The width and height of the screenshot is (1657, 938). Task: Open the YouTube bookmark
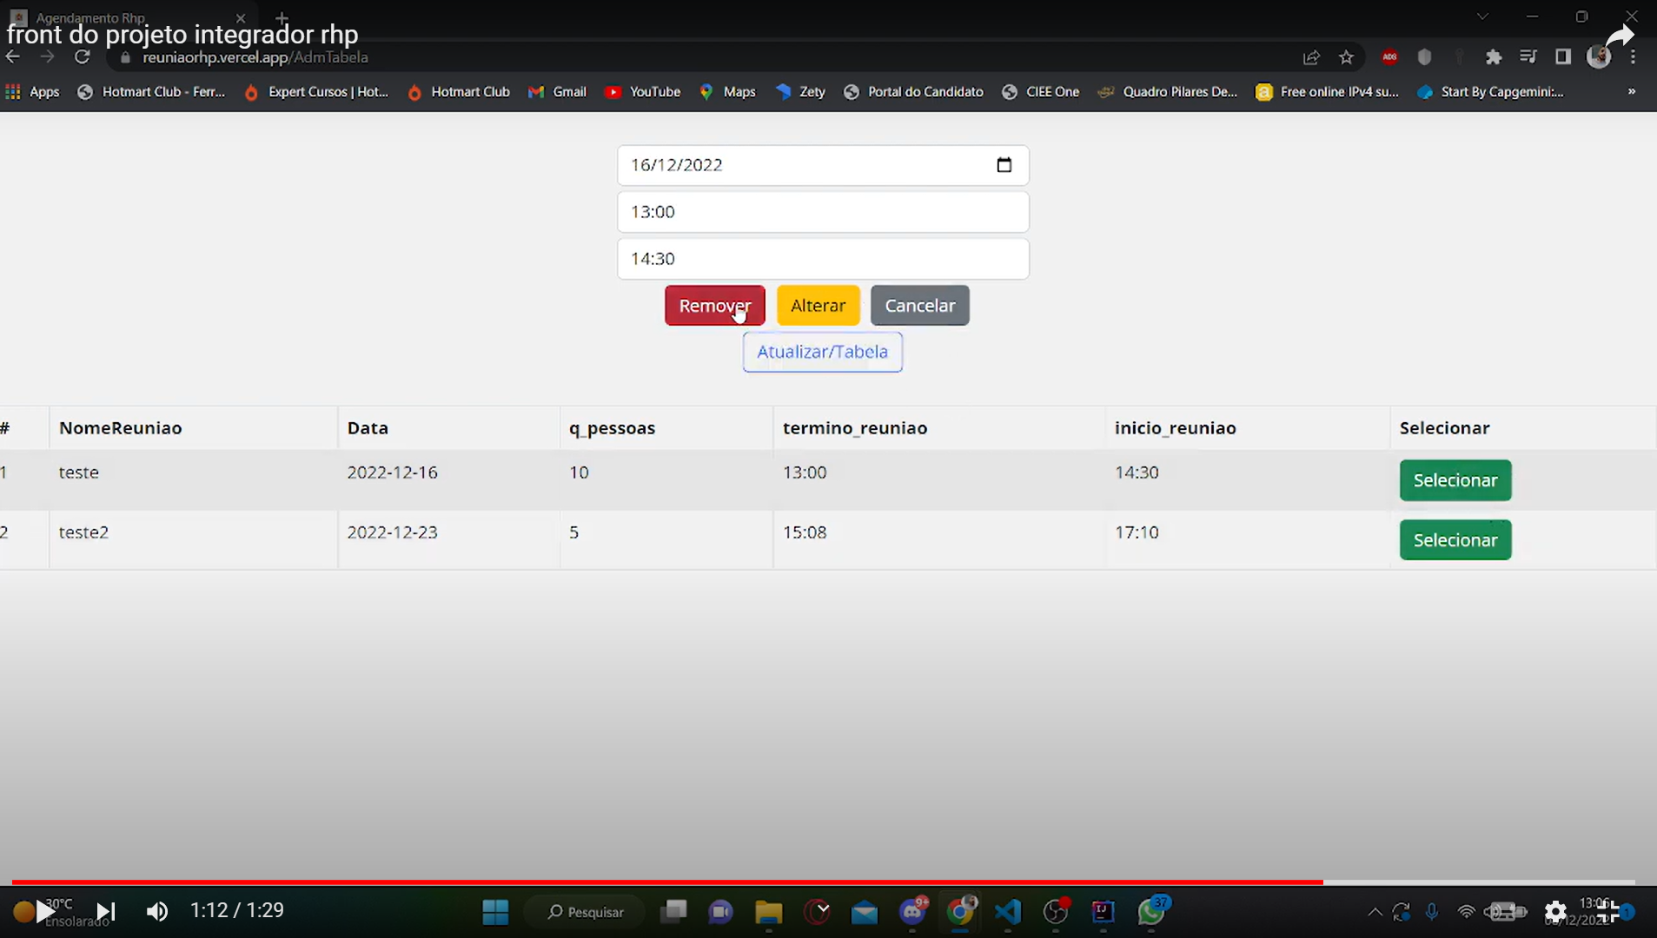click(643, 91)
